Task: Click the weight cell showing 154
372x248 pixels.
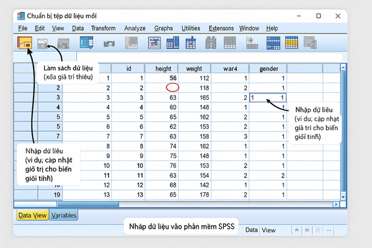Action: click(x=195, y=175)
